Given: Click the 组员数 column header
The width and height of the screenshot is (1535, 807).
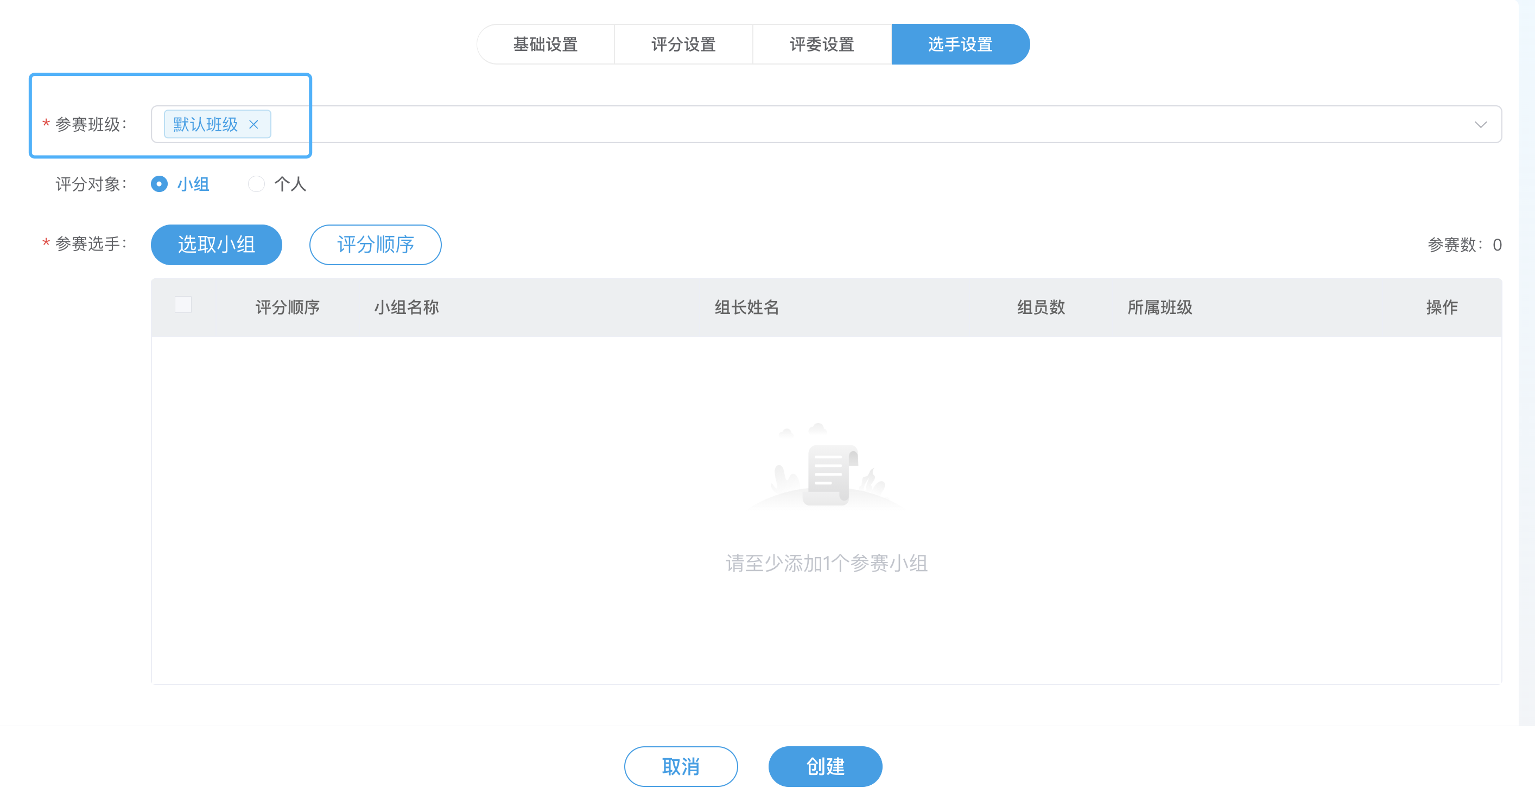Looking at the screenshot, I should pyautogui.click(x=1041, y=308).
